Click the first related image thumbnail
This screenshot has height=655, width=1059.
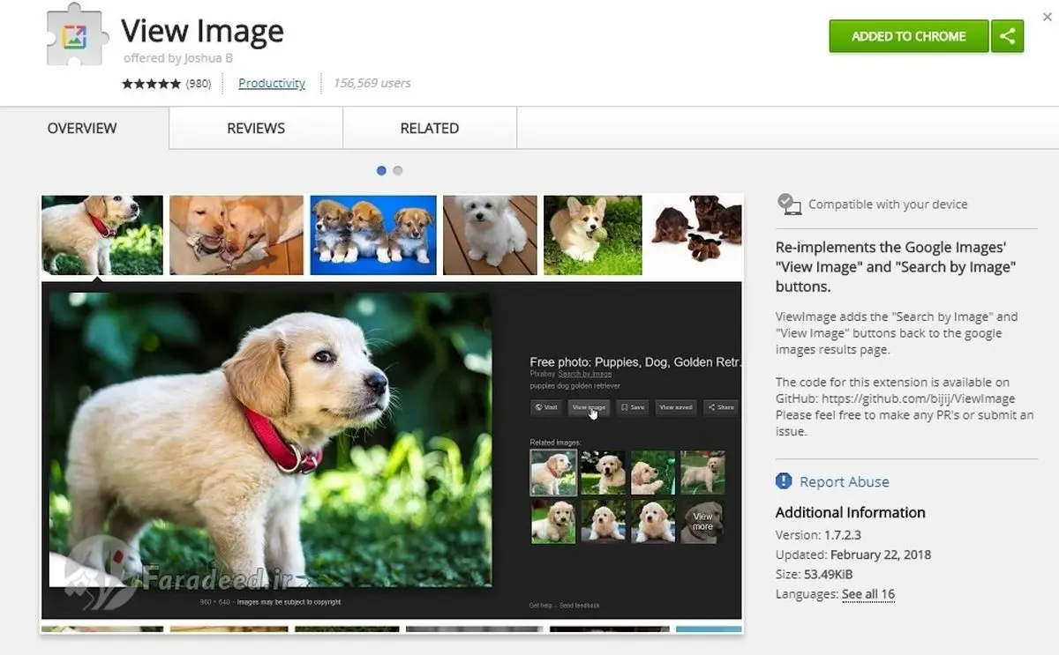pyautogui.click(x=553, y=473)
